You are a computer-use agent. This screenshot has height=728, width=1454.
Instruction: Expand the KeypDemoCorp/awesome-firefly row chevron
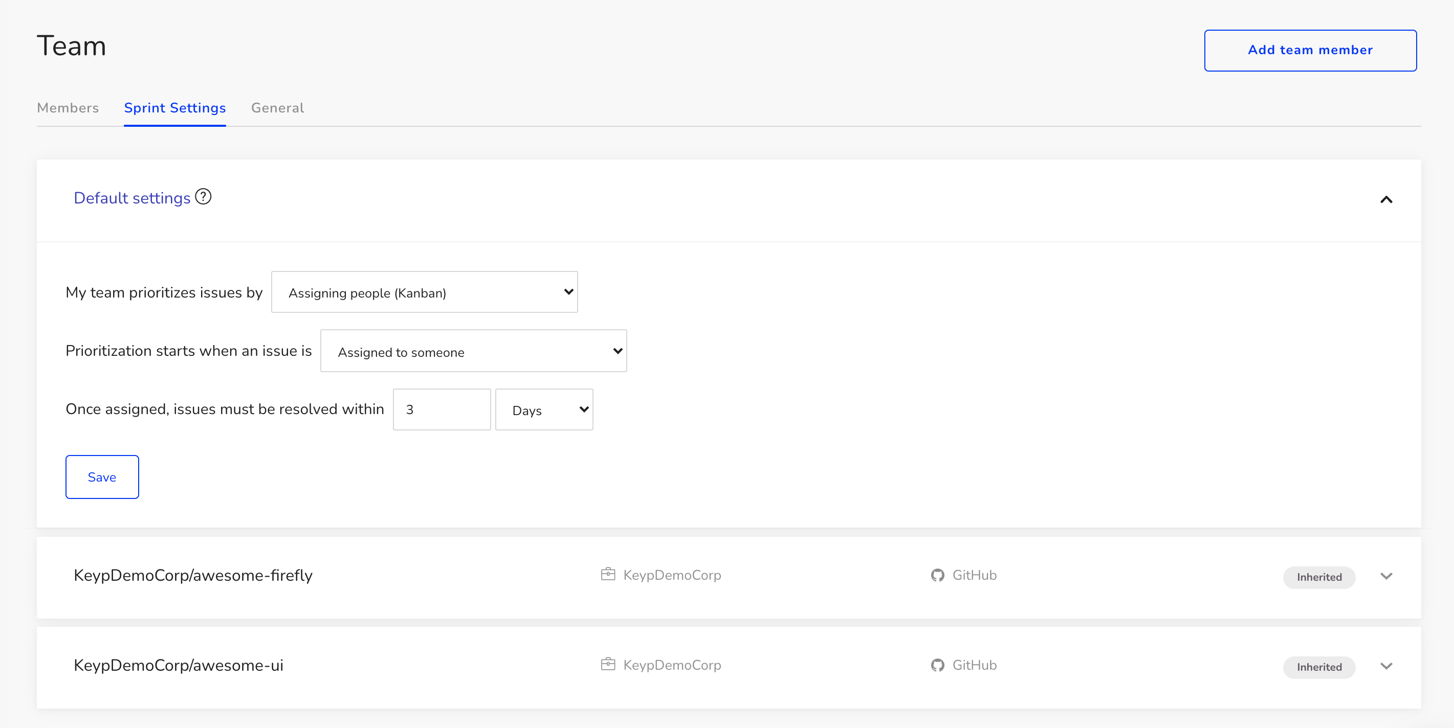pos(1386,576)
